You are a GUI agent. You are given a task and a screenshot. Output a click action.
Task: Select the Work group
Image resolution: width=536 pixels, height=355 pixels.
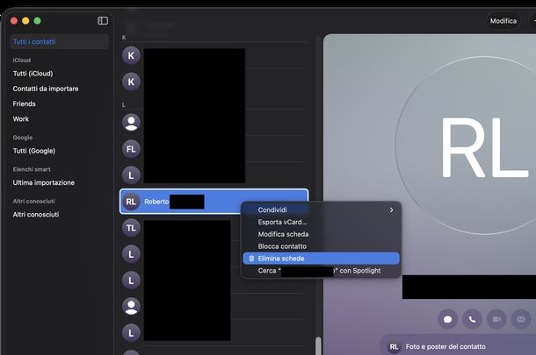(21, 119)
